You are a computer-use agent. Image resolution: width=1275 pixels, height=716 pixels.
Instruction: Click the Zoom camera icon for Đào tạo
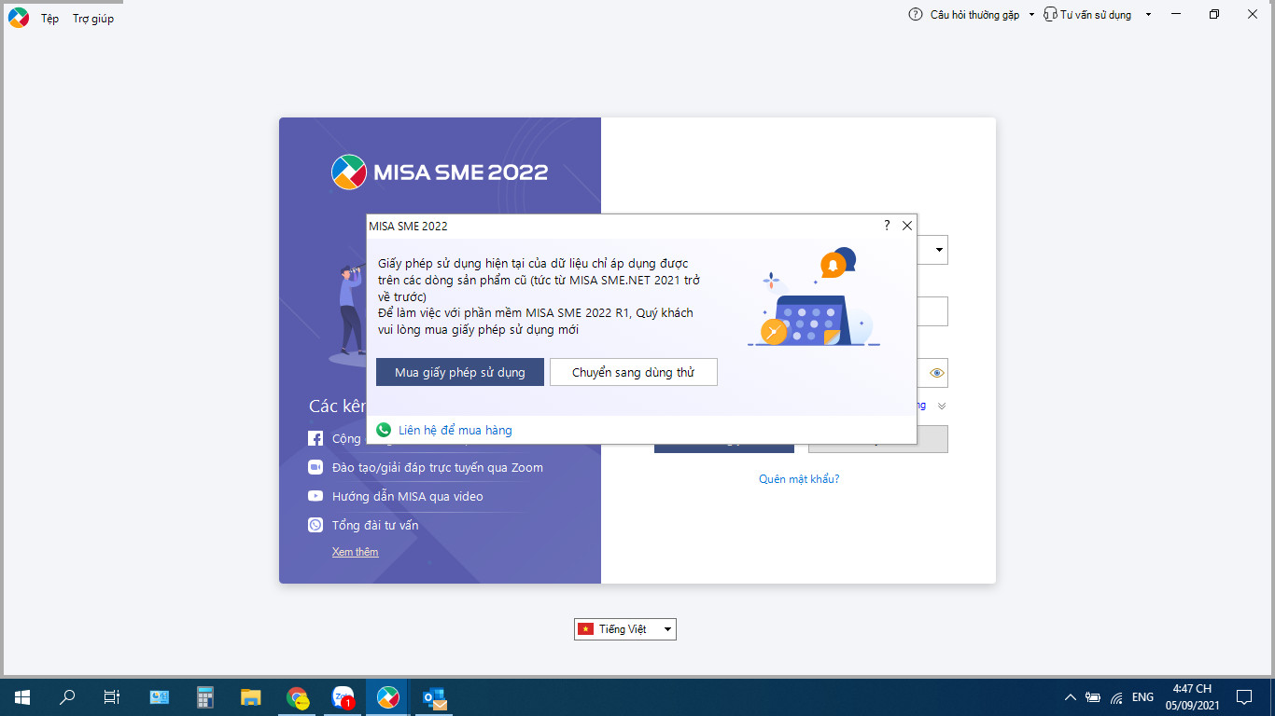pos(315,467)
